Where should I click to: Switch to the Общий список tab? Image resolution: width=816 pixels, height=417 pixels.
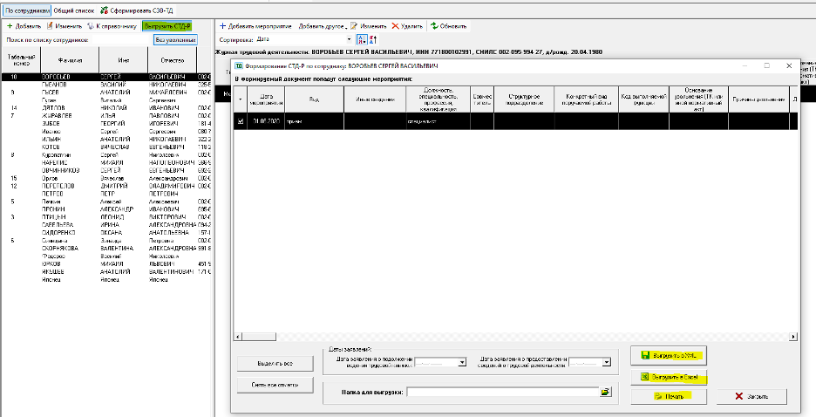click(x=74, y=10)
